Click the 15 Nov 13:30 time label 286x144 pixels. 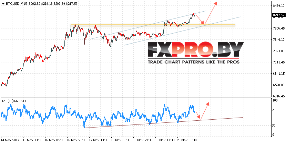32,140
